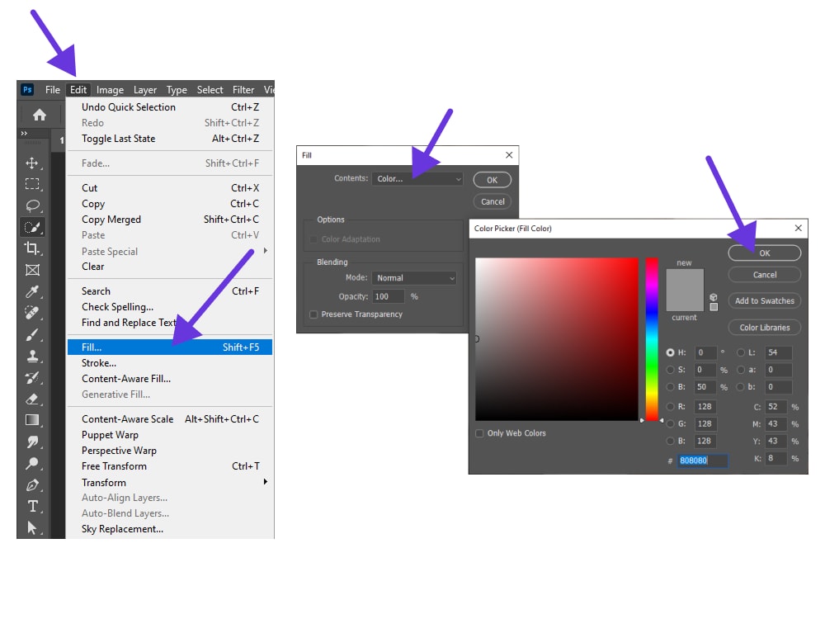This screenshot has width=825, height=619.
Task: Select the Path Selection tool
Action: tap(32, 527)
